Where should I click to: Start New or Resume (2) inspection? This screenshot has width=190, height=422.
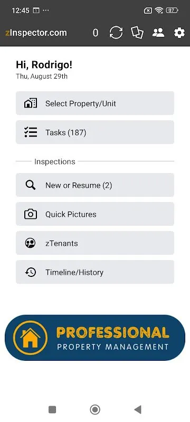95,185
